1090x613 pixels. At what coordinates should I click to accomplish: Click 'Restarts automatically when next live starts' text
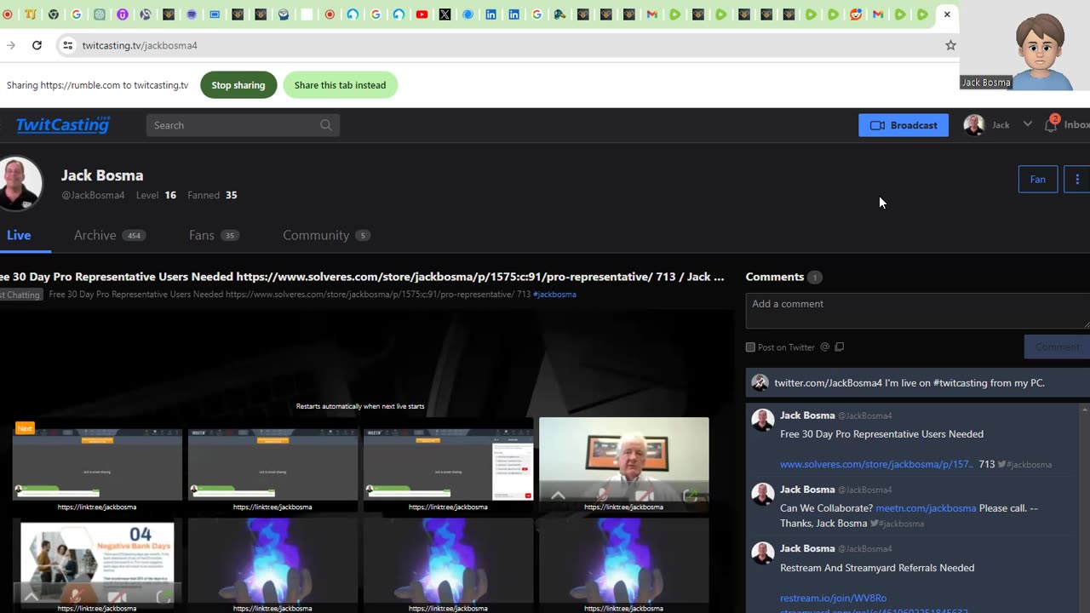[360, 406]
